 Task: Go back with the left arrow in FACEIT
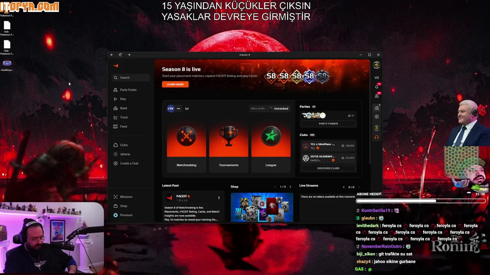coord(112,55)
